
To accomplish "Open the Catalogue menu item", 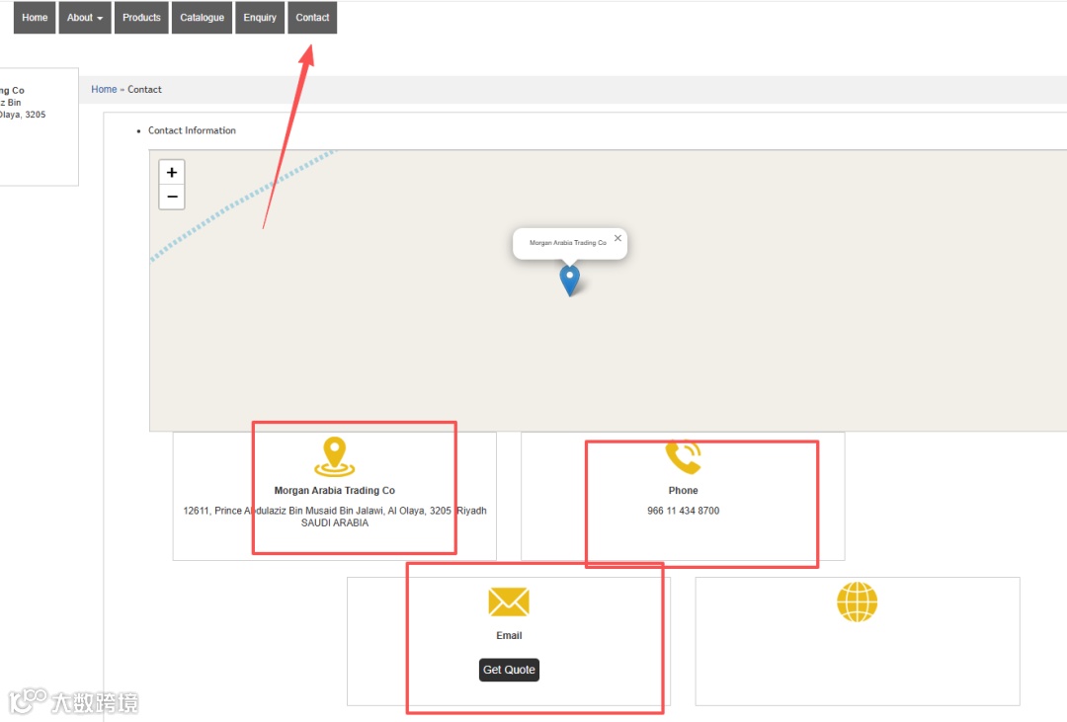I will tap(202, 18).
